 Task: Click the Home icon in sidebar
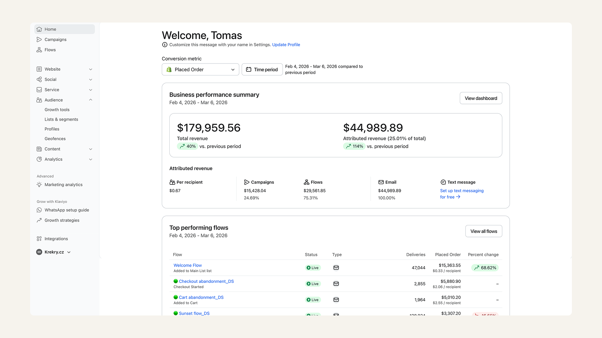tap(39, 29)
